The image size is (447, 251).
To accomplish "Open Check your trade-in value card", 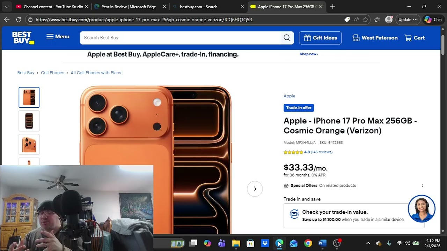I will (x=354, y=215).
